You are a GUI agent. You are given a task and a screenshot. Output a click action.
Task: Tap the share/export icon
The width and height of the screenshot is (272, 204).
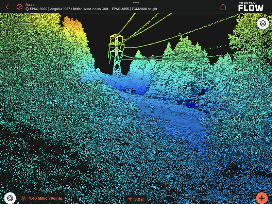223,7
